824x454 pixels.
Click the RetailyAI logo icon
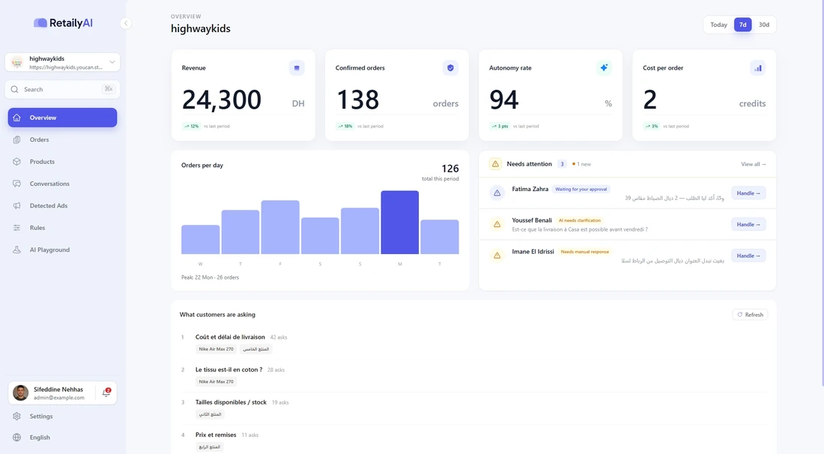point(40,22)
